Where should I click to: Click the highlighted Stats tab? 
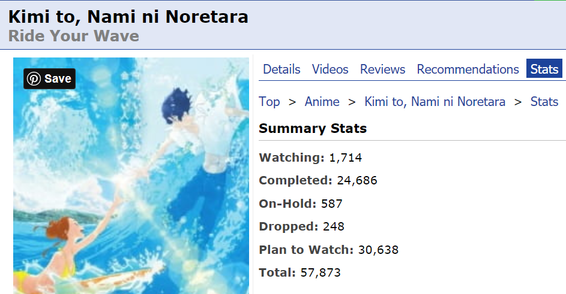[x=544, y=69]
